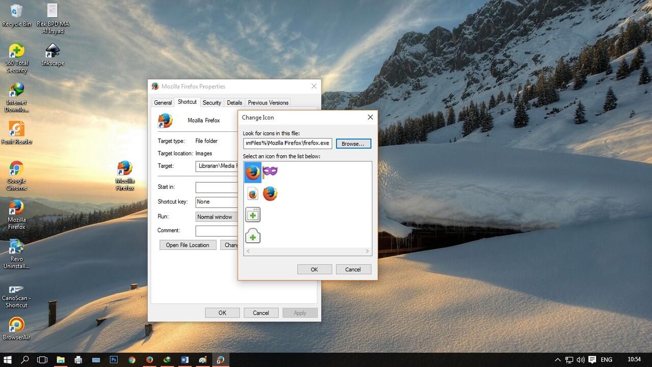652x367 pixels.
Task: Click the network status tray icon
Action: point(569,359)
